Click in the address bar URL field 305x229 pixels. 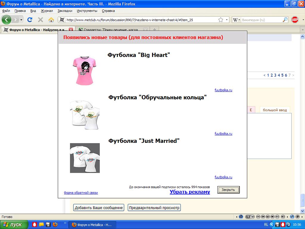click(140, 20)
